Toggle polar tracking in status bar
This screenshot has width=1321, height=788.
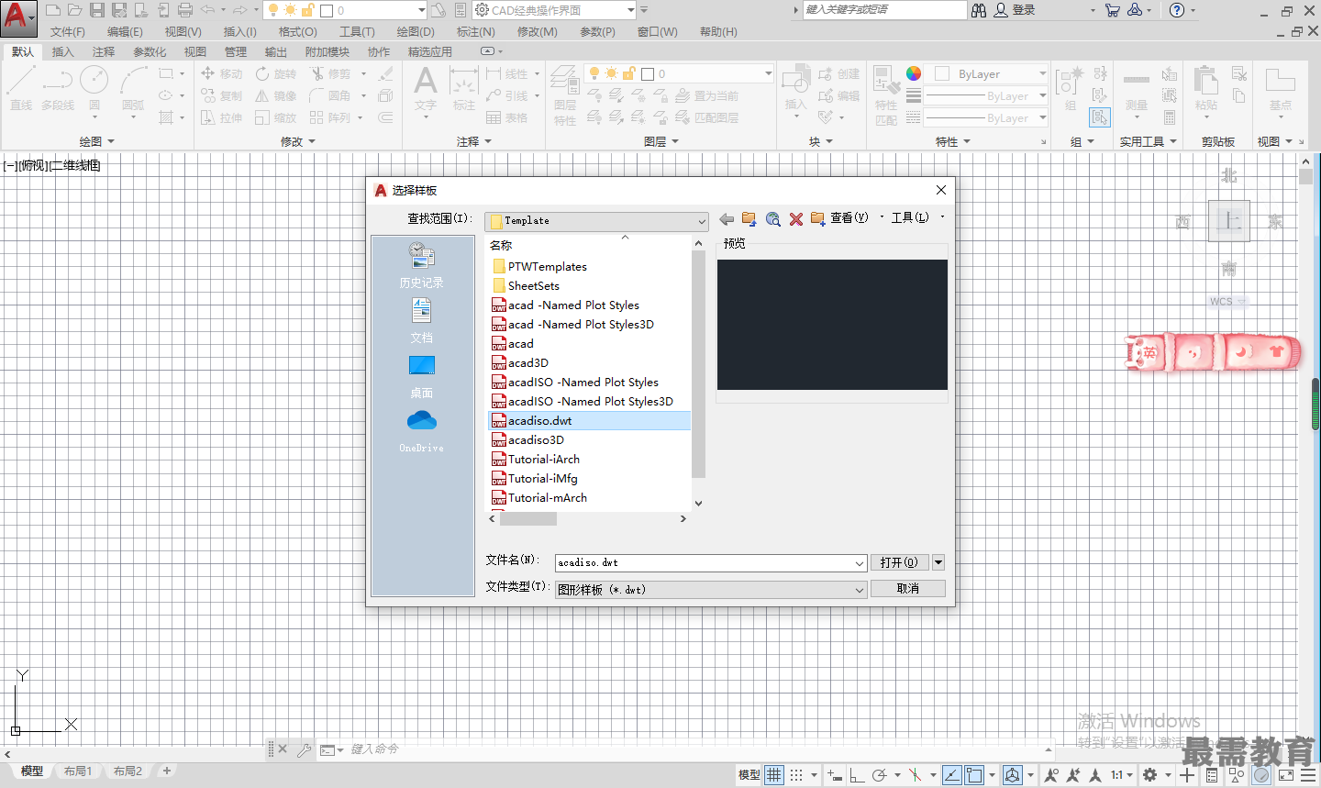point(879,775)
